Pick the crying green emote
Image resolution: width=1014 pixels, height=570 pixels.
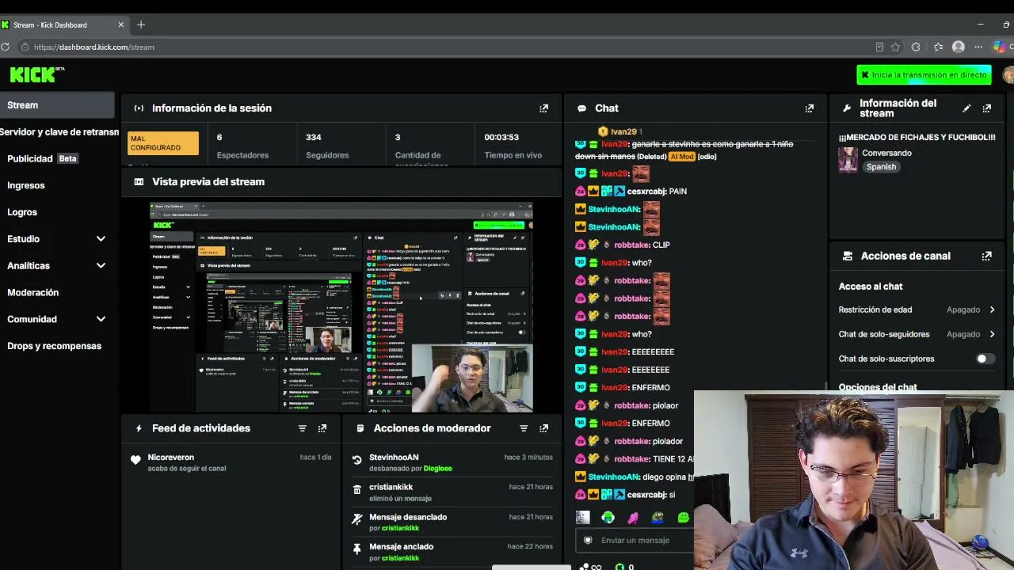tap(608, 517)
